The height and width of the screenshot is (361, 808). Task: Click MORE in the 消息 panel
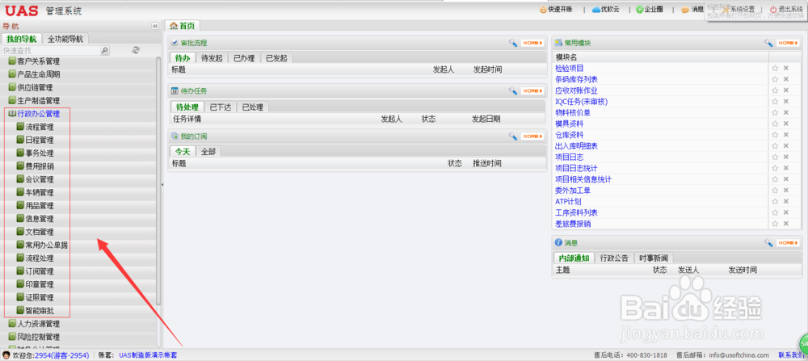pyautogui.click(x=789, y=242)
